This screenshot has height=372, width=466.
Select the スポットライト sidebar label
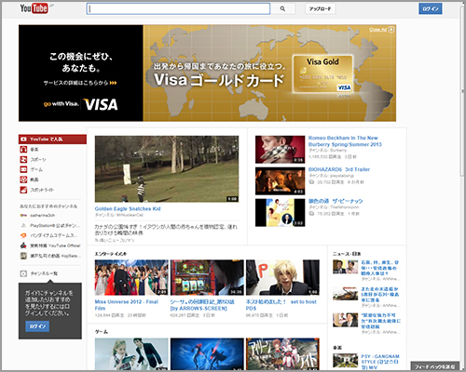pos(42,190)
